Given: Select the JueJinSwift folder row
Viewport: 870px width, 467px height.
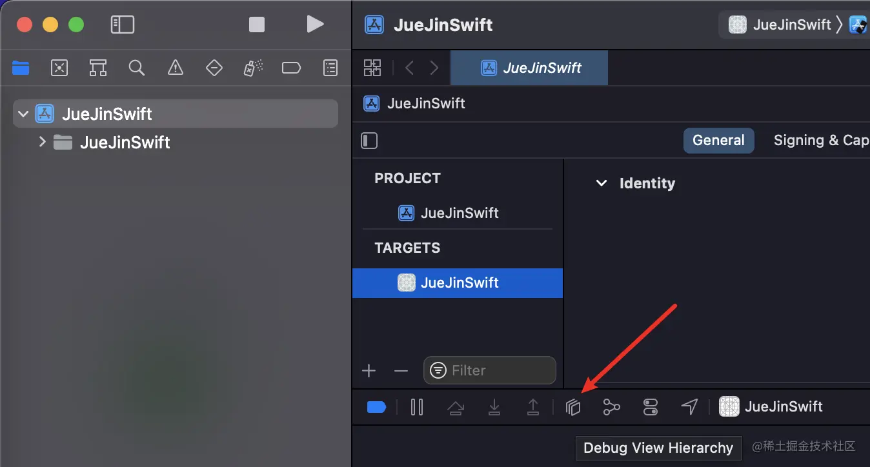Looking at the screenshot, I should [x=176, y=142].
